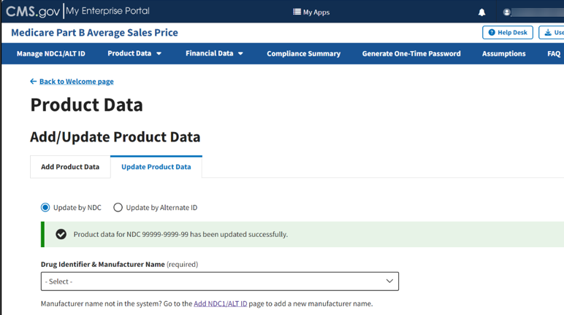Click the green success checkmark icon
This screenshot has height=315, width=564.
coord(61,234)
